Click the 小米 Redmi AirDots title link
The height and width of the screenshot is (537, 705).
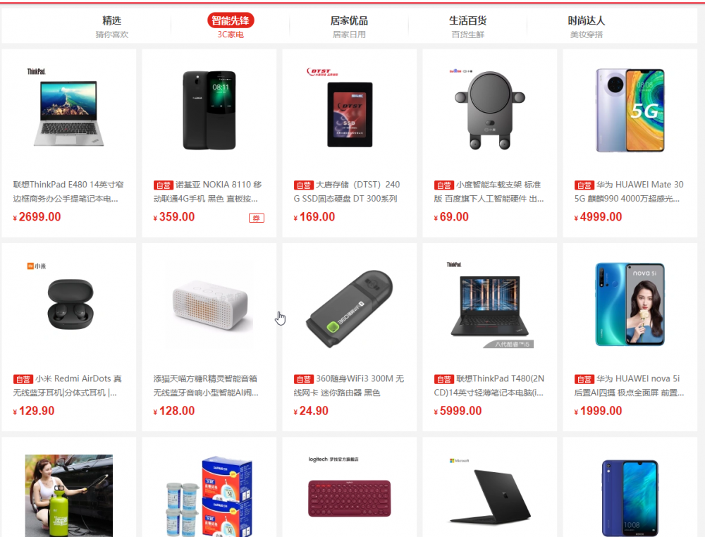tap(69, 385)
